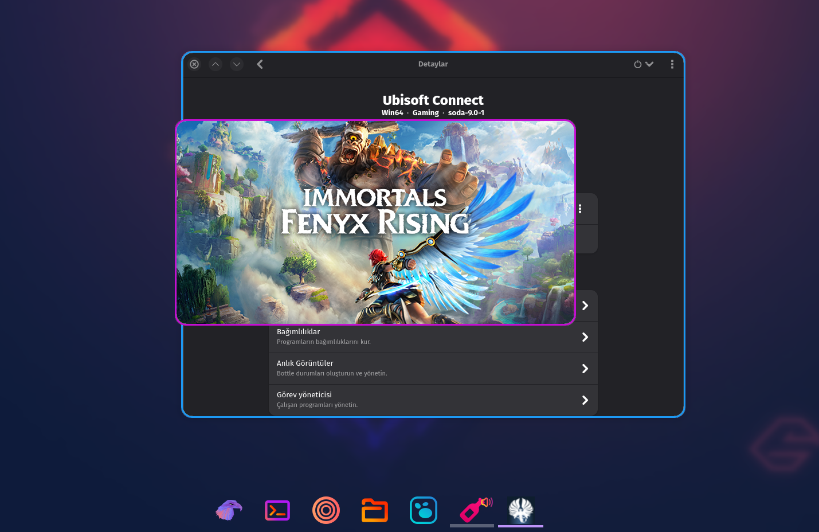This screenshot has height=532, width=819.
Task: Open the power options dropdown in the header
Action: click(x=644, y=64)
